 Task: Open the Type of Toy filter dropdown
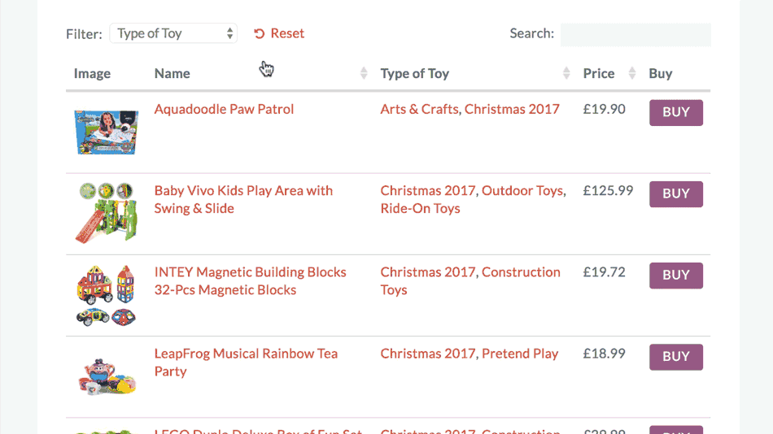click(173, 33)
